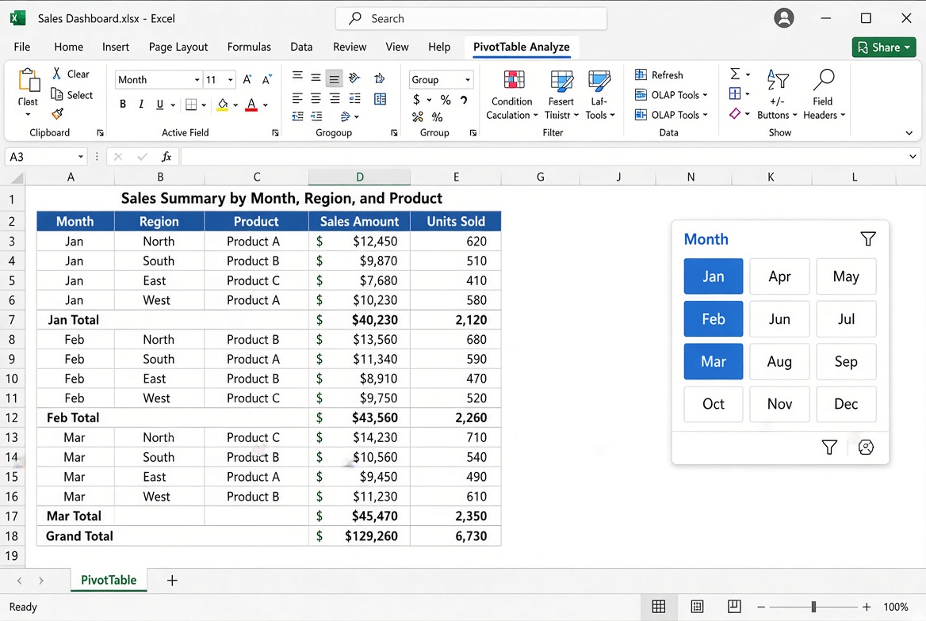Click the Search box
Image resolution: width=926 pixels, height=621 pixels.
click(471, 18)
